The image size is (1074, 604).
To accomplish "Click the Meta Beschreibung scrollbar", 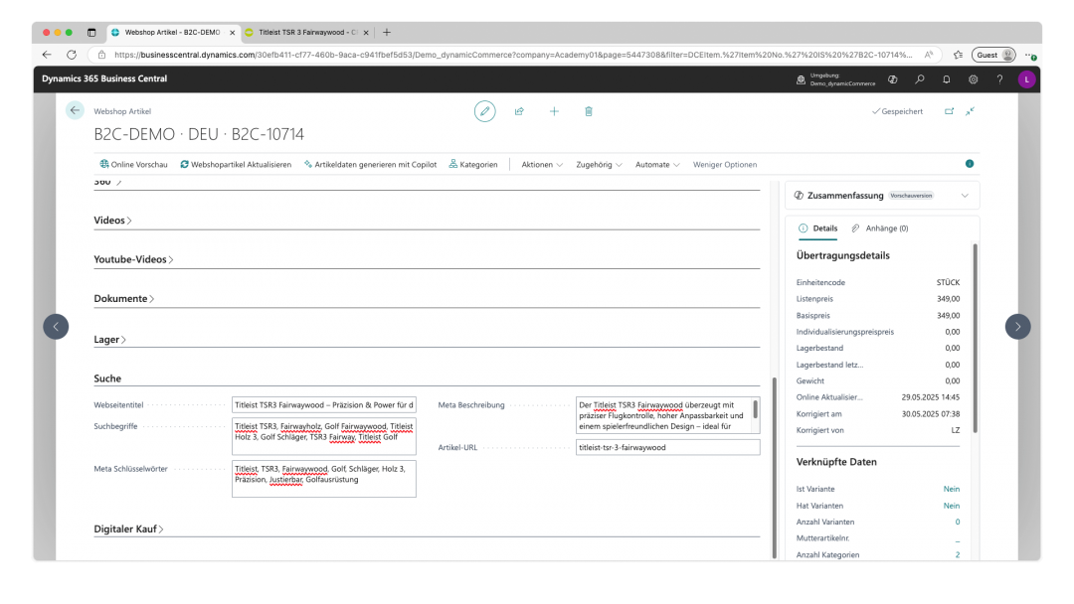I will pos(756,409).
